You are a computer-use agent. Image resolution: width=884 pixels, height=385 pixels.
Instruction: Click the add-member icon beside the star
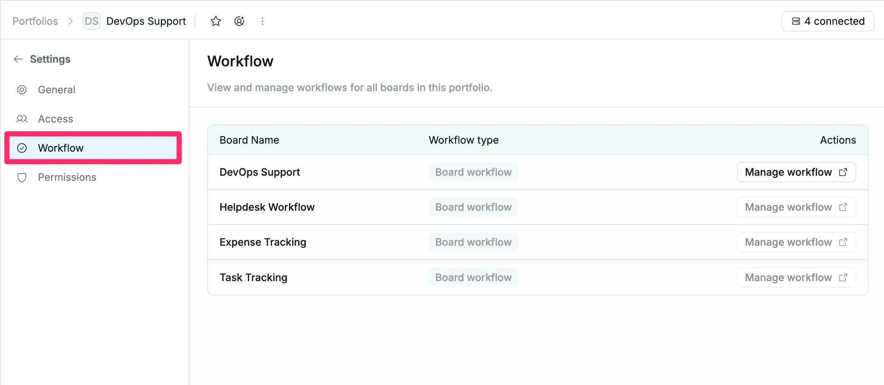click(239, 21)
